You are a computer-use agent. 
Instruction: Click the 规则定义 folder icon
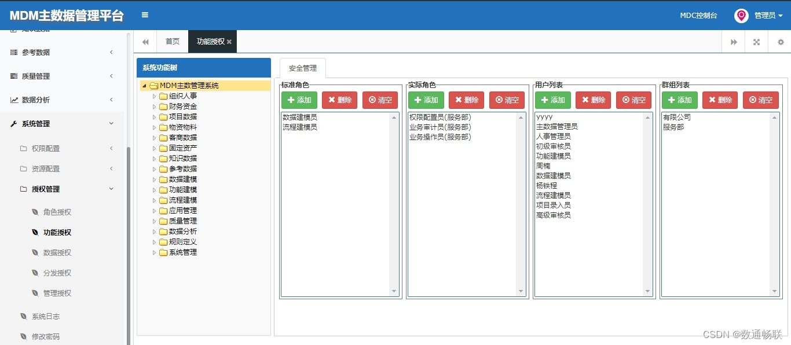163,242
